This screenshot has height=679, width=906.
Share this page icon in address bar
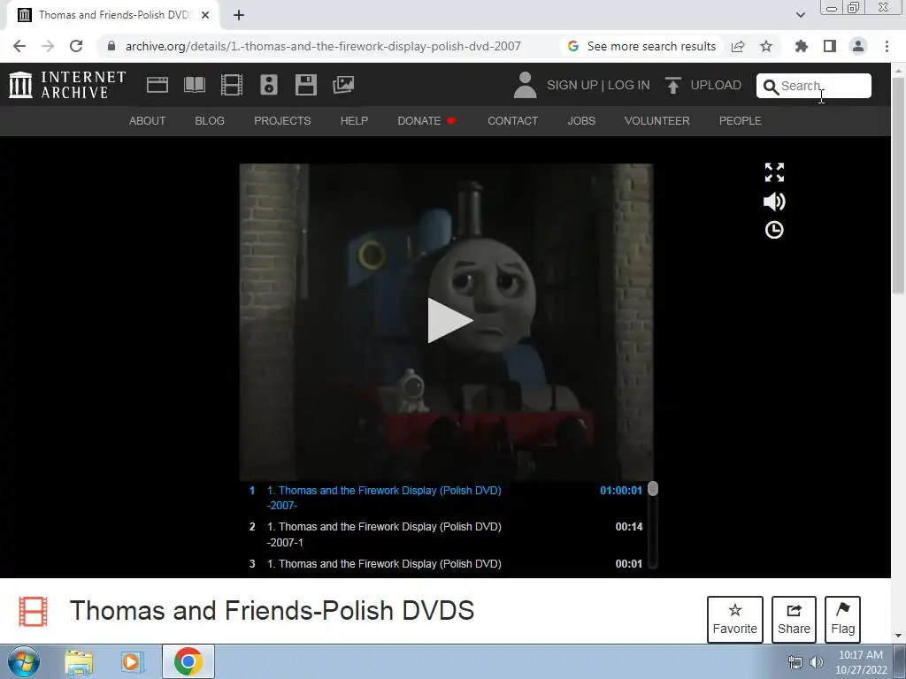[x=738, y=46]
